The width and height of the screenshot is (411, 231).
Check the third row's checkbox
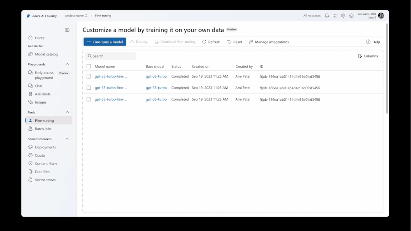[x=89, y=99]
